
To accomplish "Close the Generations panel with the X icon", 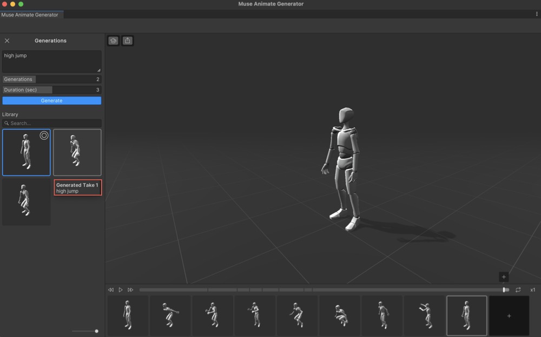I will tap(7, 41).
